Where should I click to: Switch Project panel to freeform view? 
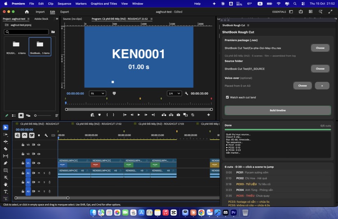[28, 115]
